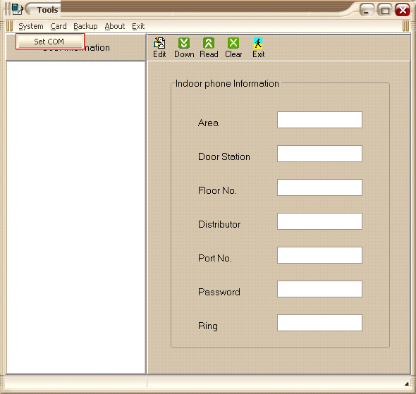Click the Password input field

click(x=319, y=289)
